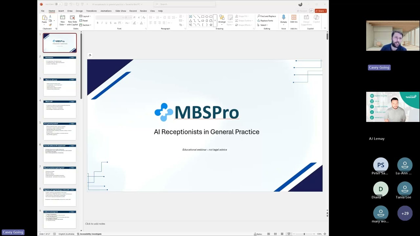
Task: Click the Save icon in title bar
Action: [x=66, y=4]
